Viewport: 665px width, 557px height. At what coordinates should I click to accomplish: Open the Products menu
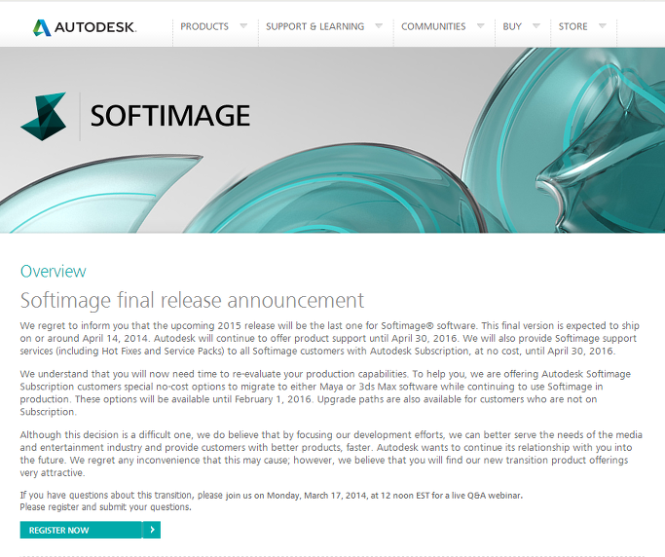point(204,26)
